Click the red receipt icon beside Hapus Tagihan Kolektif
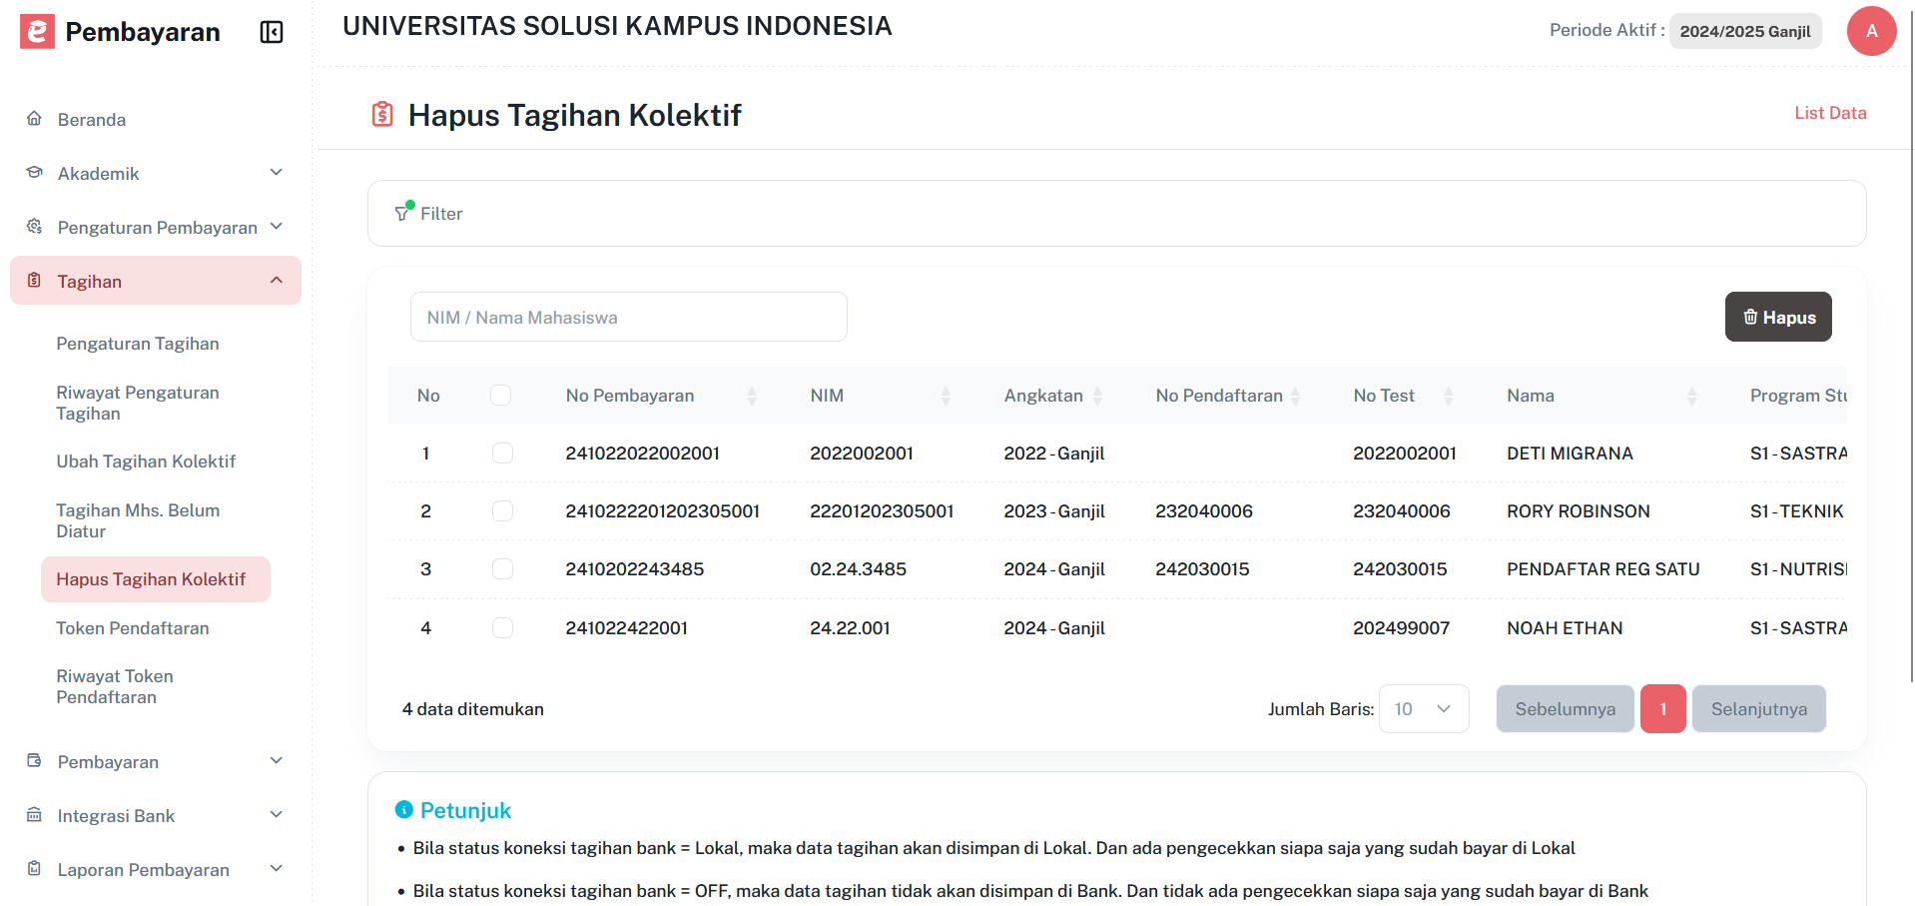 click(x=382, y=114)
